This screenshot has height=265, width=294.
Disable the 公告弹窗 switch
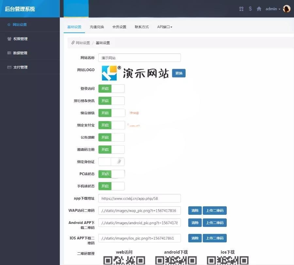coord(111,137)
